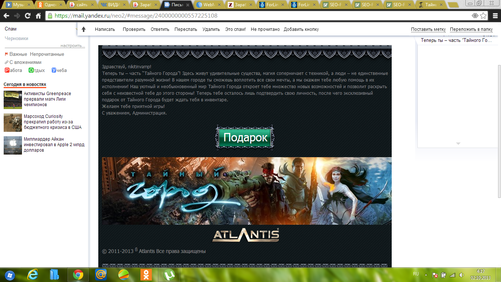The height and width of the screenshot is (282, 501).
Task: Click Добавить кнопку in toolbar
Action: (x=301, y=29)
